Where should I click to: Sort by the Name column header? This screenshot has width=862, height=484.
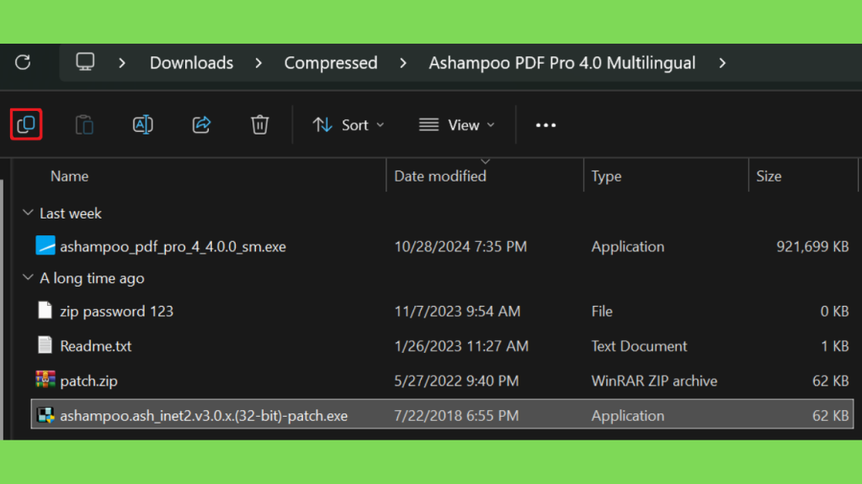[69, 176]
